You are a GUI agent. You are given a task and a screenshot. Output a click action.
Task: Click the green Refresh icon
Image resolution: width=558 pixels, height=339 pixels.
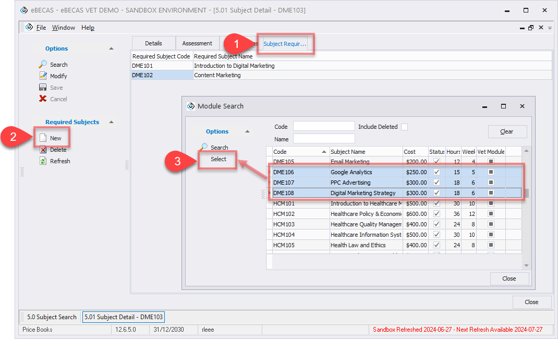43,161
